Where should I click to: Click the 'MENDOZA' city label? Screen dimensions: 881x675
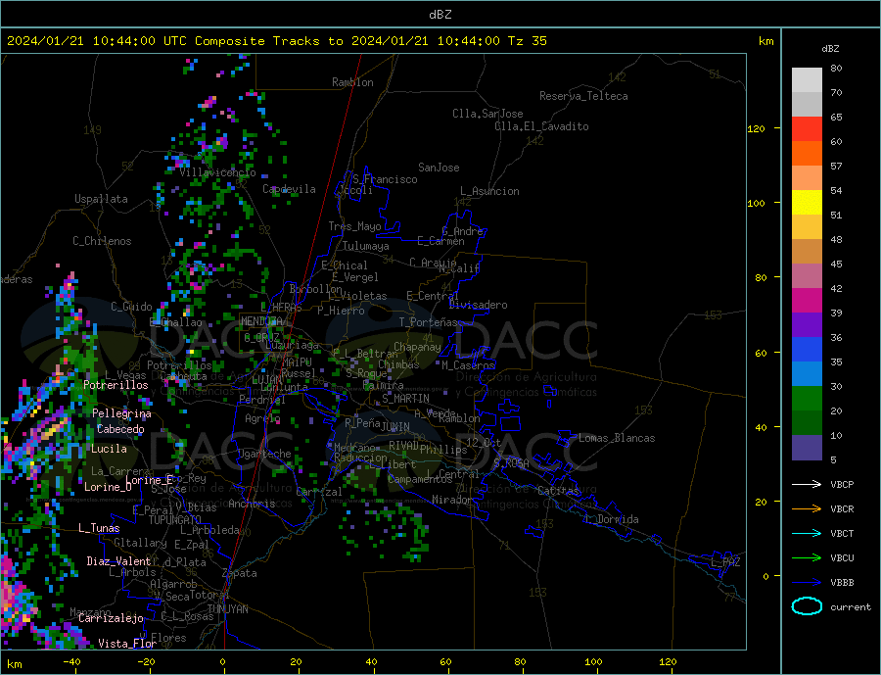tap(261, 321)
